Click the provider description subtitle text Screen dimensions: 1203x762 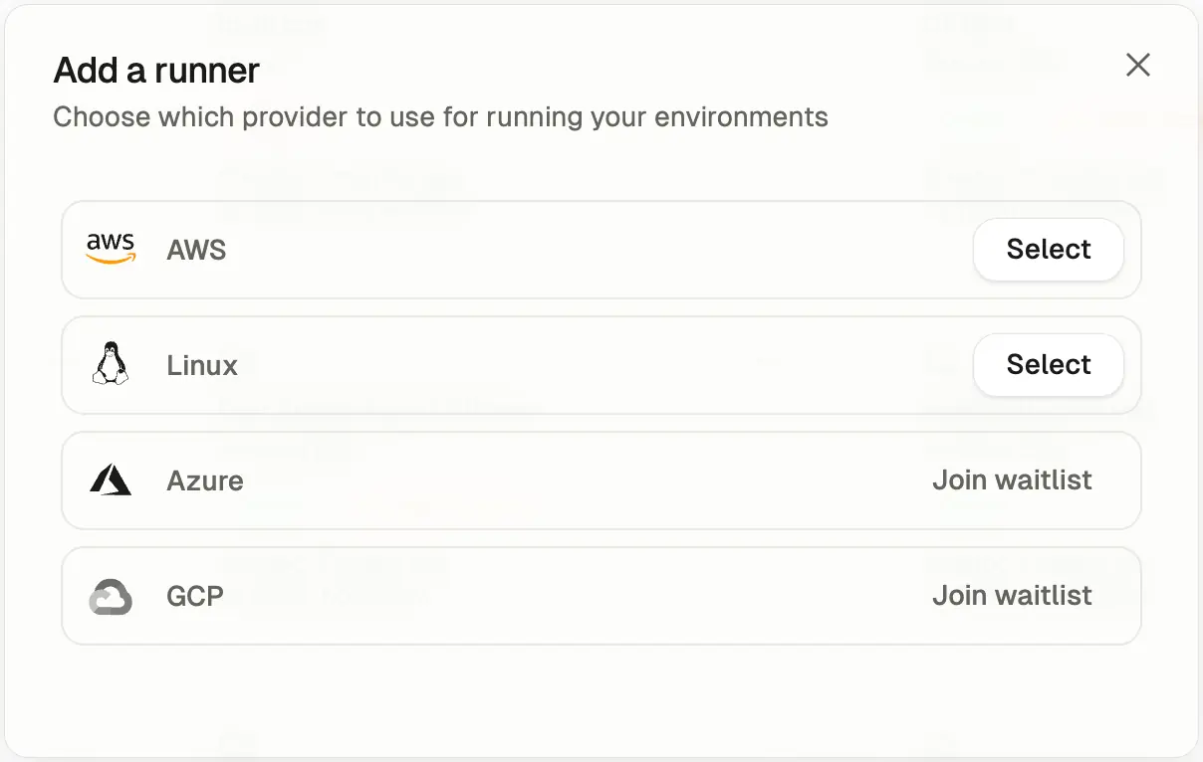click(x=440, y=116)
